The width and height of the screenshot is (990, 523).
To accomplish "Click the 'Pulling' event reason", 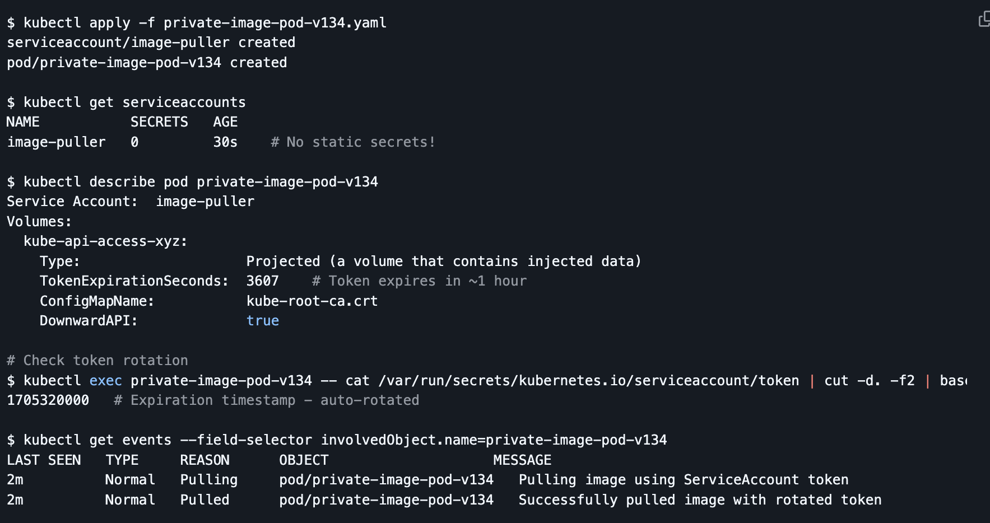I will click(208, 480).
